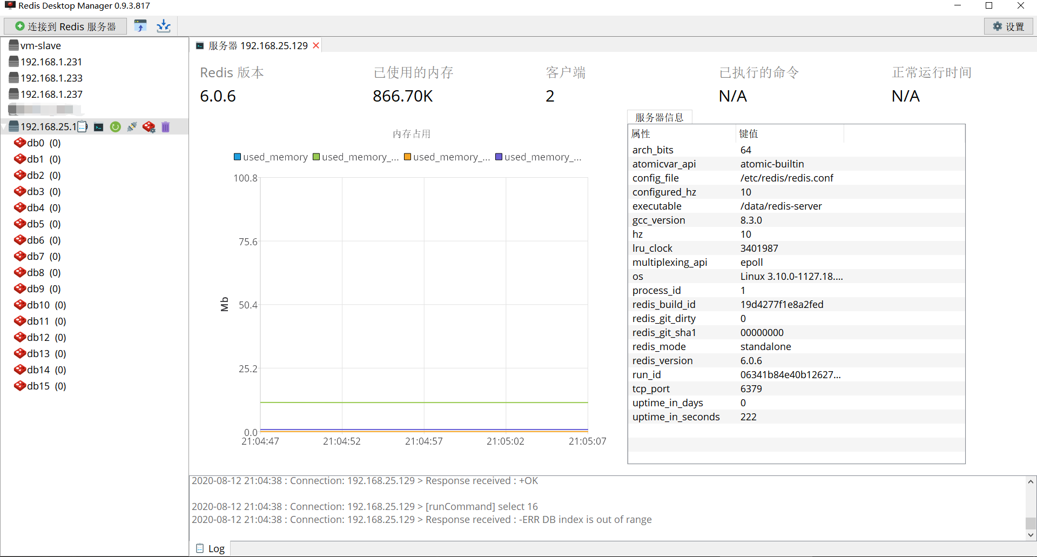
Task: Toggle the blue used_memory legend swatch
Action: pos(237,157)
